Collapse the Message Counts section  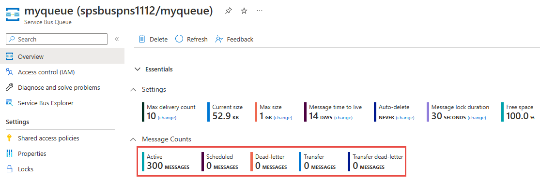click(x=133, y=139)
